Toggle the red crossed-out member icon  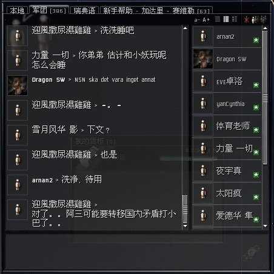coord(247,19)
